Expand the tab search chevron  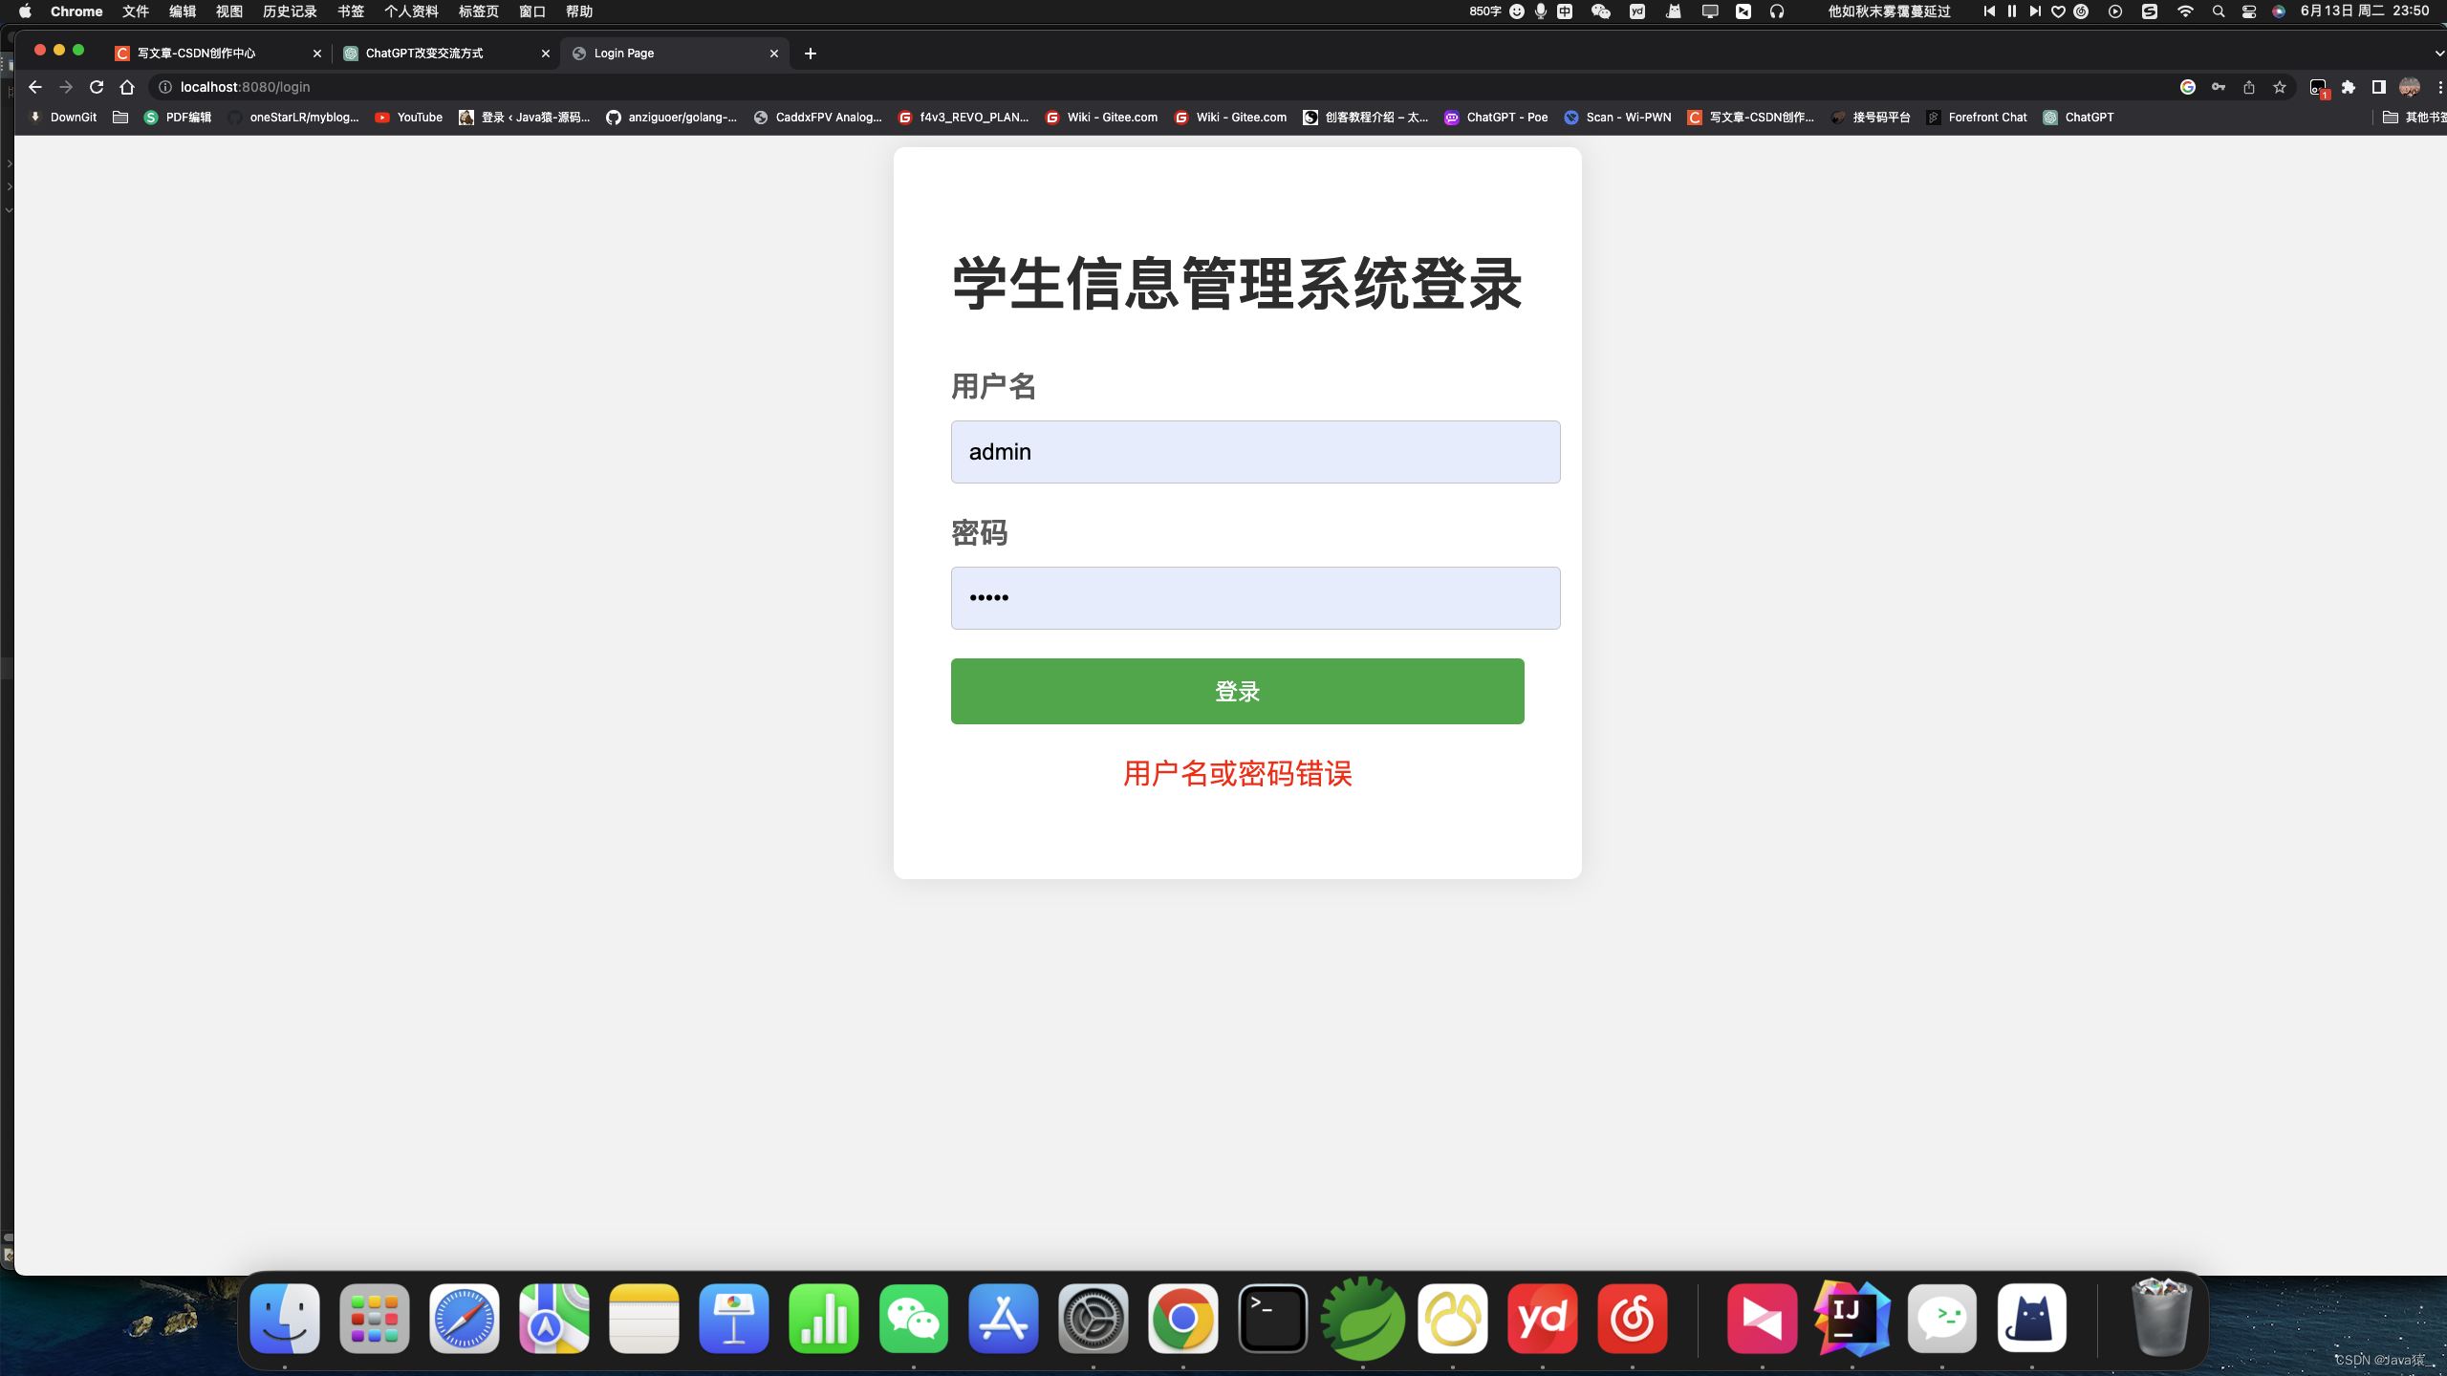click(x=2438, y=54)
